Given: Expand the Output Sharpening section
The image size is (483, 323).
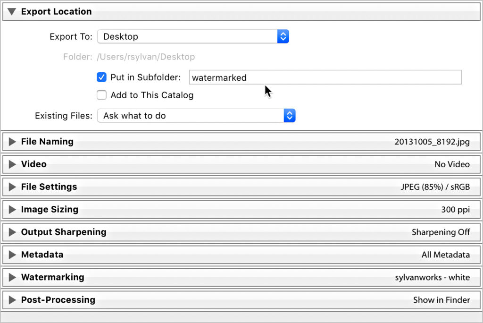Looking at the screenshot, I should click(x=12, y=232).
